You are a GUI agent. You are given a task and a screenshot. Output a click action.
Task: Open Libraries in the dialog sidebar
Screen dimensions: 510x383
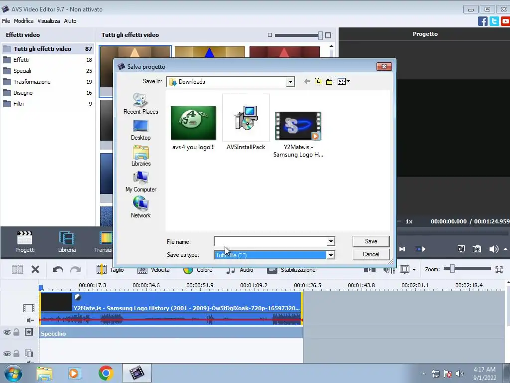pos(141,156)
